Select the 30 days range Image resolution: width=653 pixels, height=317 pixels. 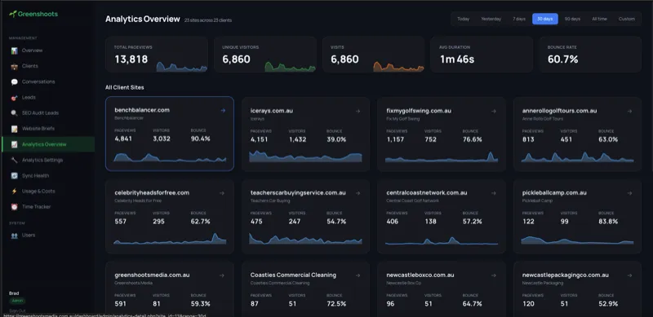tap(545, 19)
